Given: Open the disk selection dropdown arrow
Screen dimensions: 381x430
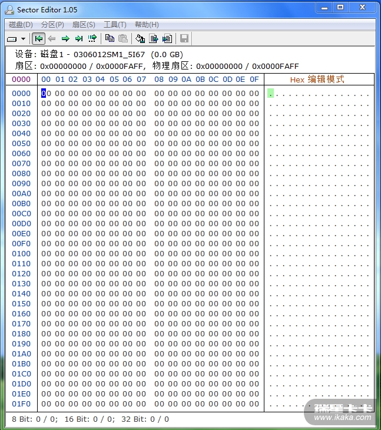Looking at the screenshot, I should [24, 39].
